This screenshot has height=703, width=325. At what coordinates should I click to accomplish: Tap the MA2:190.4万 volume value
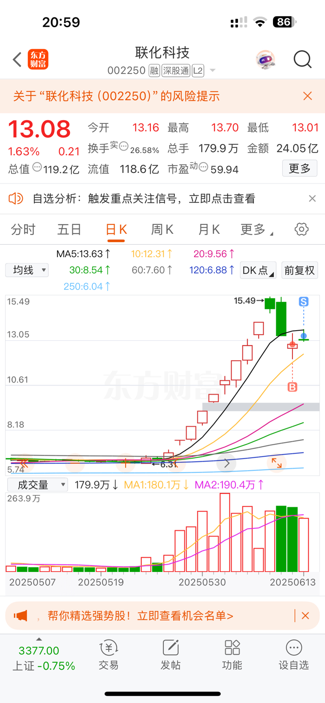[x=229, y=485]
